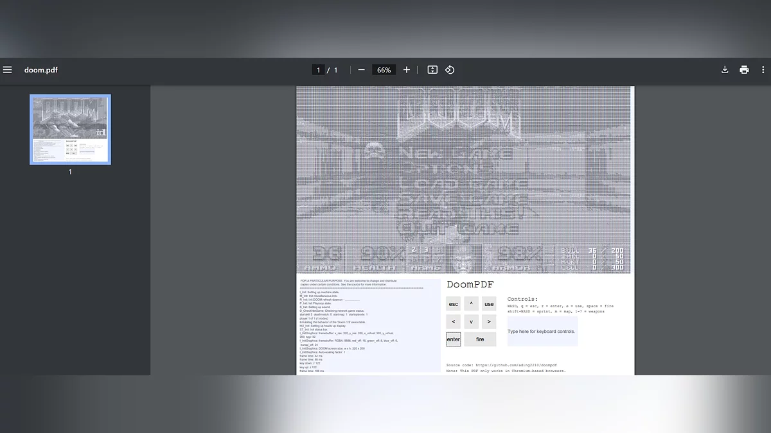Click inside the debug log text area

(x=369, y=325)
